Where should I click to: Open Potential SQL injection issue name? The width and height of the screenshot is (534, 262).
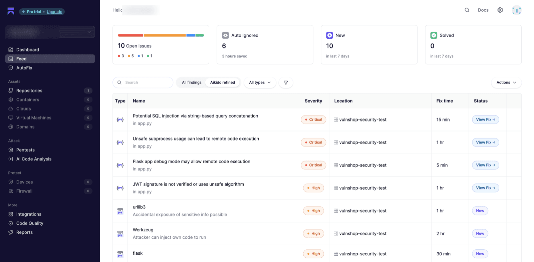195,116
